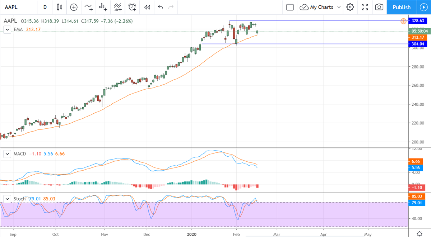Select the Stoch indicator label
This screenshot has width=431, height=237.
[19, 199]
